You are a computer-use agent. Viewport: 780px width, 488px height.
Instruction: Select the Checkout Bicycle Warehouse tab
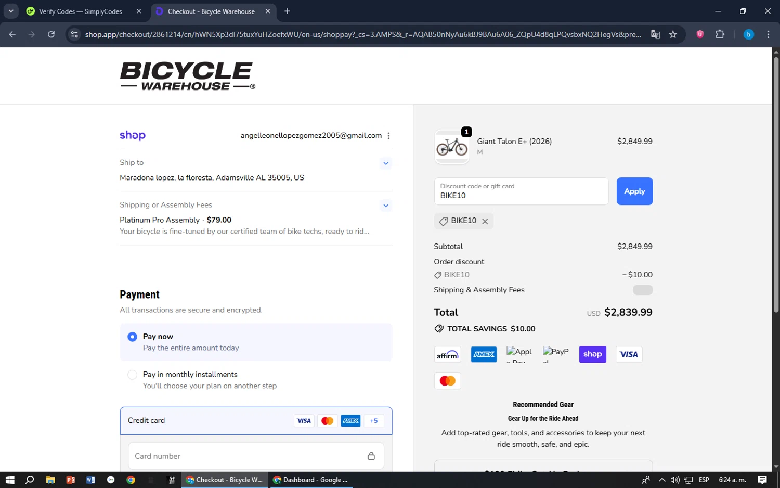213,11
